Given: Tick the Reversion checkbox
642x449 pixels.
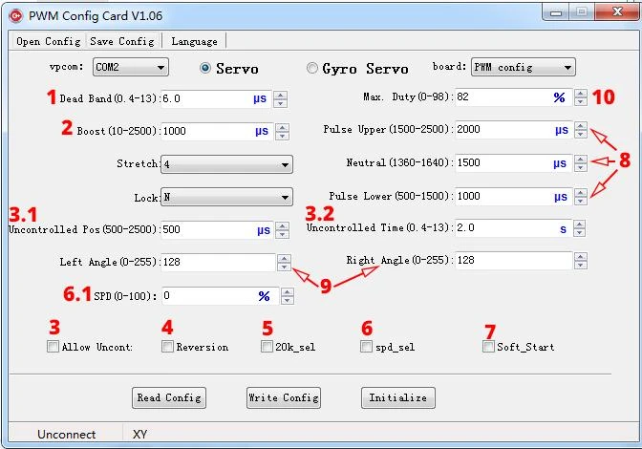Looking at the screenshot, I should click(x=168, y=347).
